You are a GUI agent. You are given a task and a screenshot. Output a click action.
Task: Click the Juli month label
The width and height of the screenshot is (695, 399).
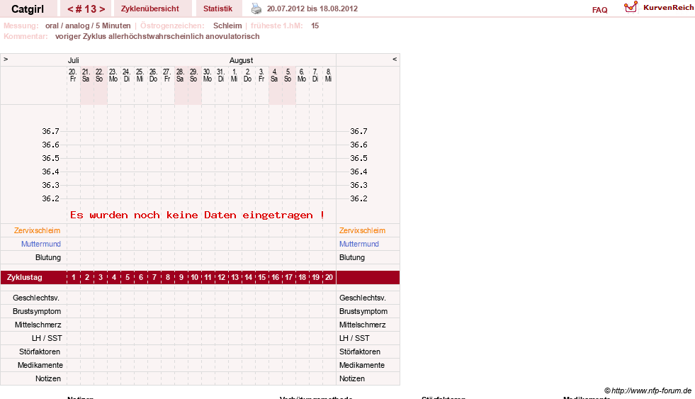click(x=74, y=60)
